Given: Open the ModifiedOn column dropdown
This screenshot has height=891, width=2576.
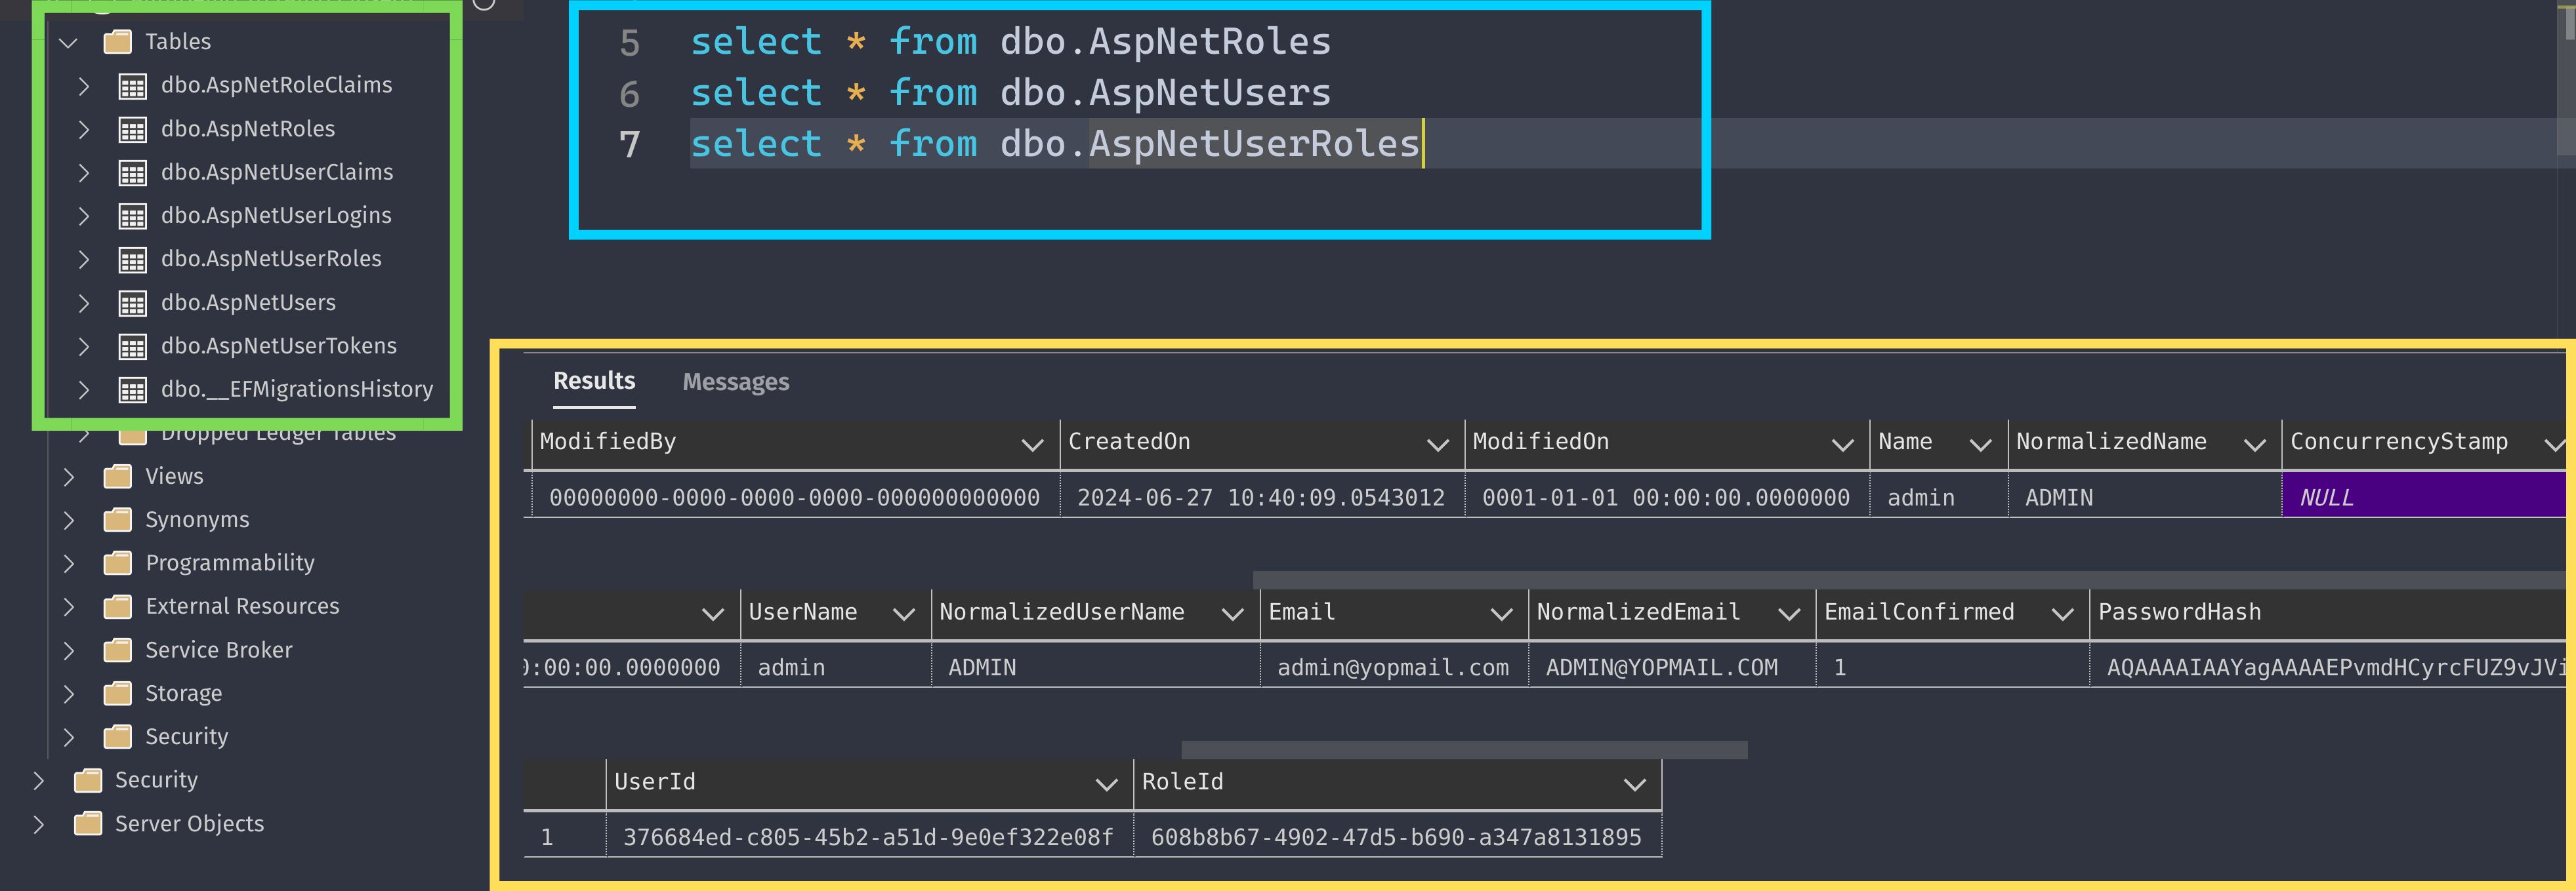Looking at the screenshot, I should tap(1842, 445).
